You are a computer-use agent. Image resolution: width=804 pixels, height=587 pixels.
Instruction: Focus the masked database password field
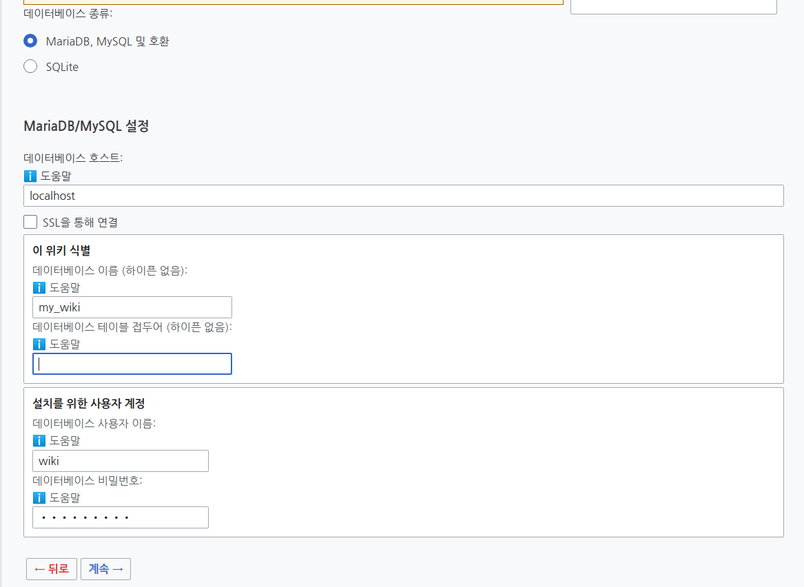(121, 517)
